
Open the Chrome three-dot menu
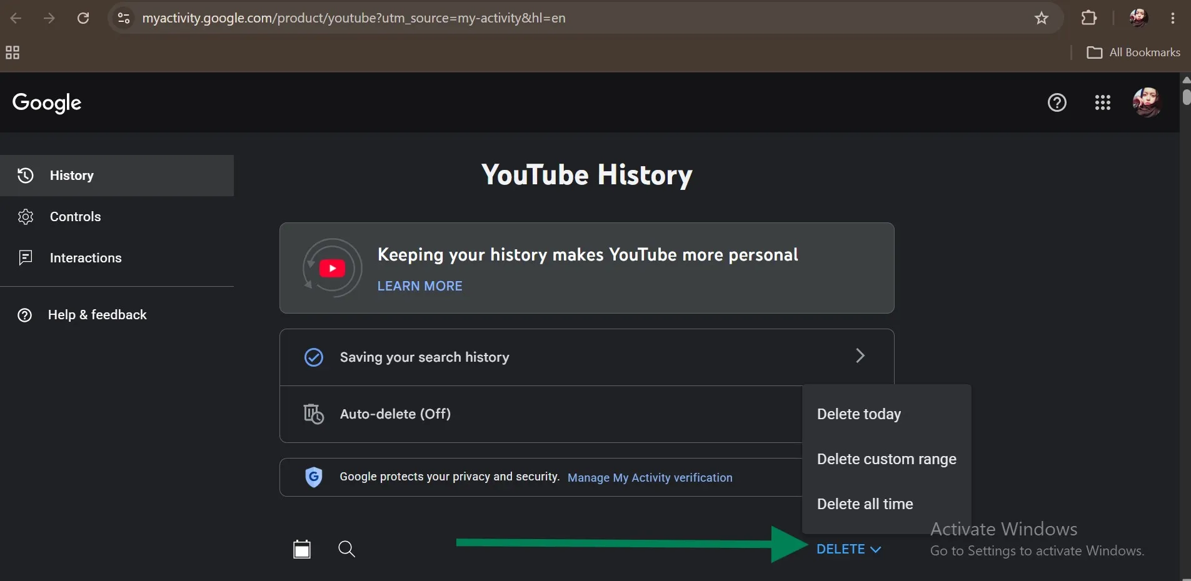pyautogui.click(x=1172, y=18)
